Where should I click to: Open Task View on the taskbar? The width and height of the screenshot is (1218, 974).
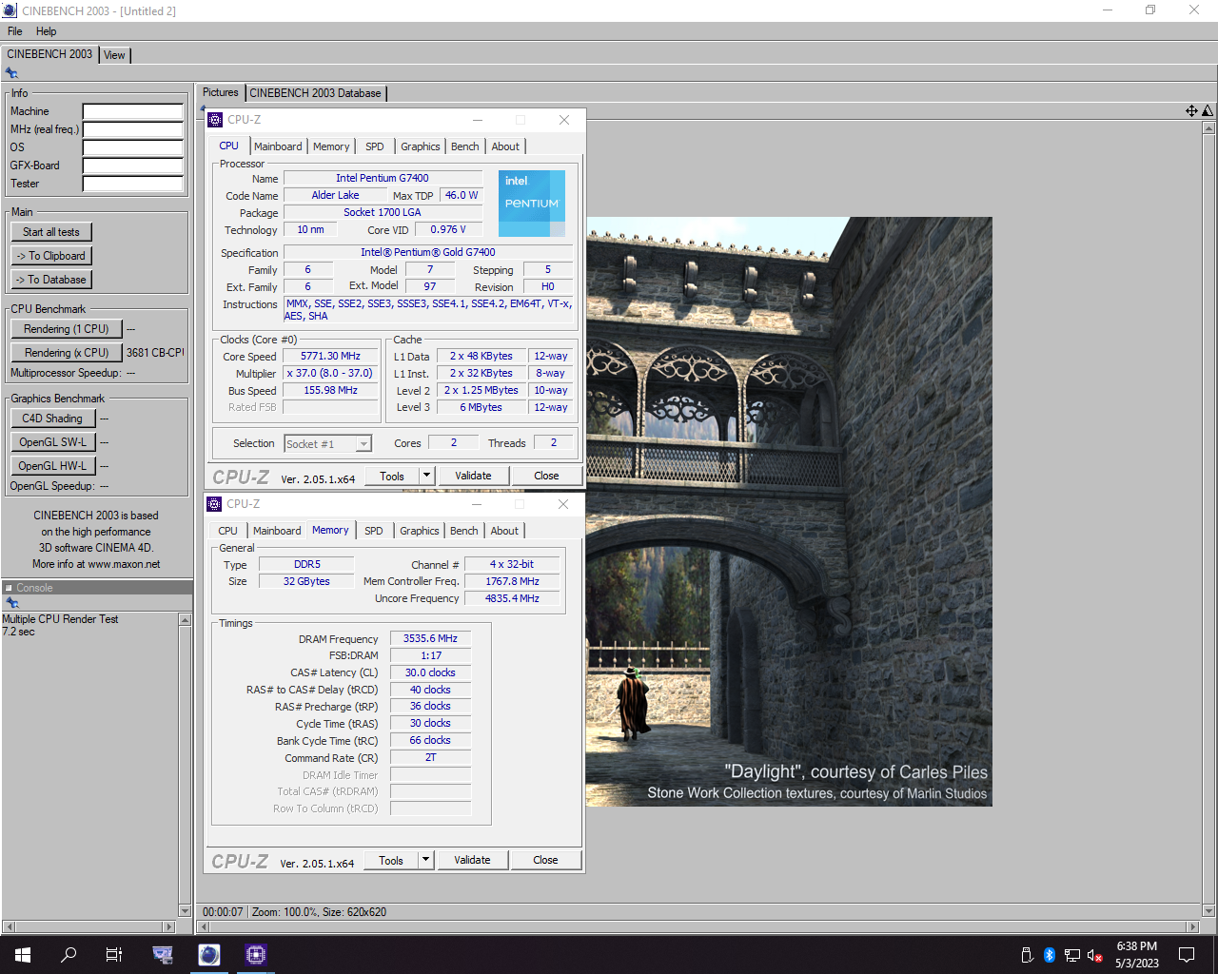click(x=114, y=954)
